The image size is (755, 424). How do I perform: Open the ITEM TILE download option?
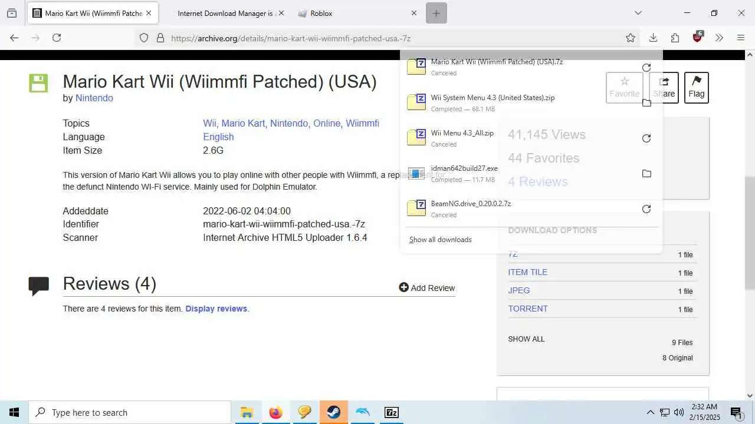tap(527, 272)
